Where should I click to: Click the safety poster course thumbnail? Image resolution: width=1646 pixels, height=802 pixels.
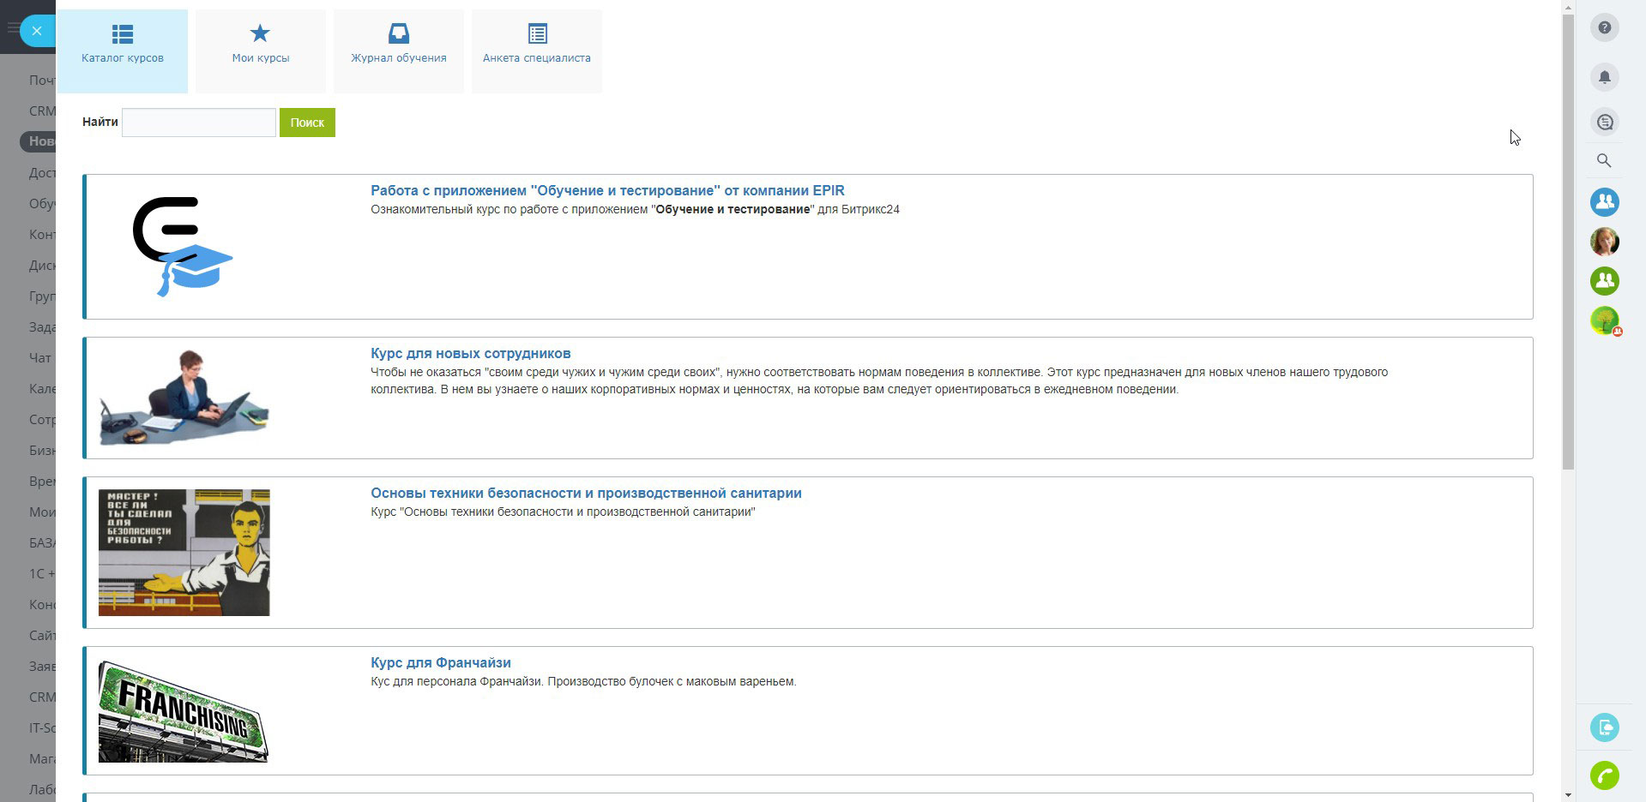point(184,553)
